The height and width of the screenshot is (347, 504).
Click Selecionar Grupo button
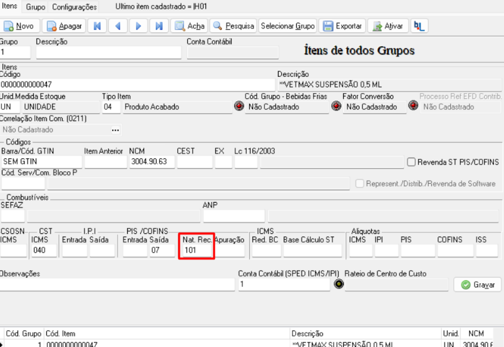click(x=287, y=26)
